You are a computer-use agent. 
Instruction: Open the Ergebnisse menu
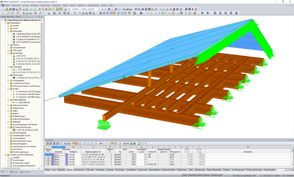[57, 5]
